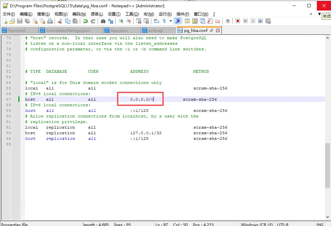Image resolution: width=331 pixels, height=226 pixels.
Task: Toggle the Function List panel icon
Action: click(210, 21)
